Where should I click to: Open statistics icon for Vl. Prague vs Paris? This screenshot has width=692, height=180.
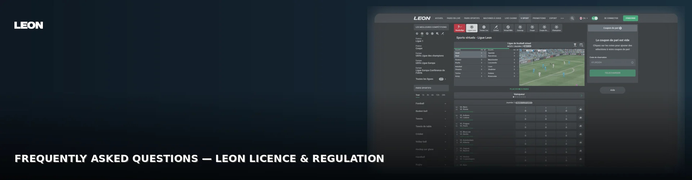(x=580, y=126)
